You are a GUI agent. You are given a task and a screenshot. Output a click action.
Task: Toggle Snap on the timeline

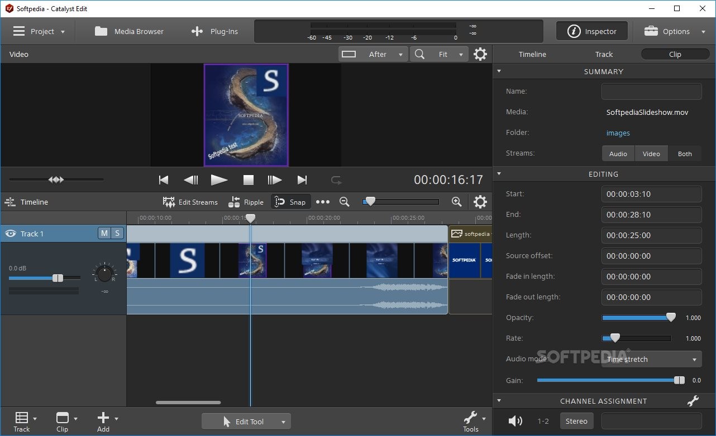[x=290, y=202]
